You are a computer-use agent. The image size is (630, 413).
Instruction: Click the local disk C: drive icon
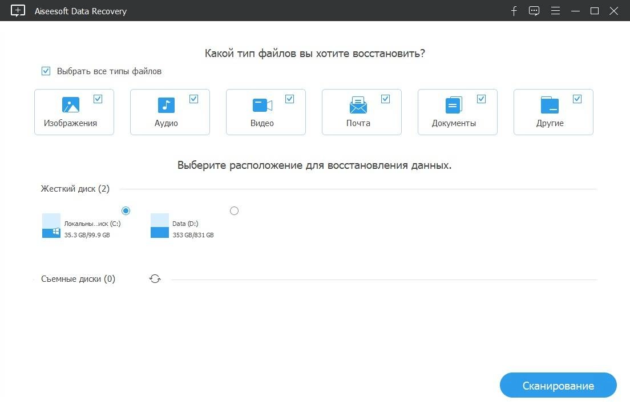(51, 226)
